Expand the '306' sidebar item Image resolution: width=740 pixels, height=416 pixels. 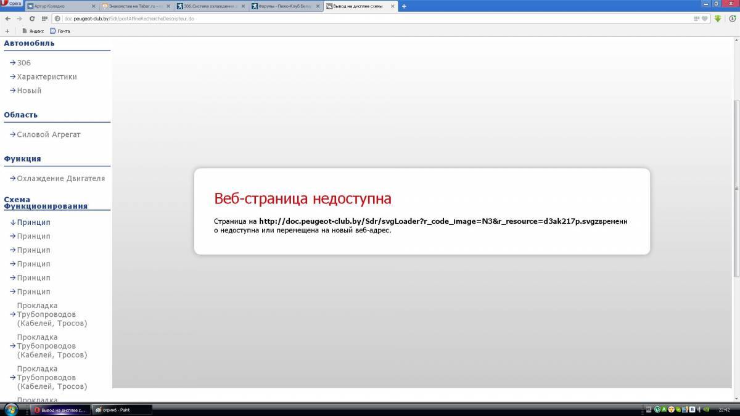click(23, 63)
